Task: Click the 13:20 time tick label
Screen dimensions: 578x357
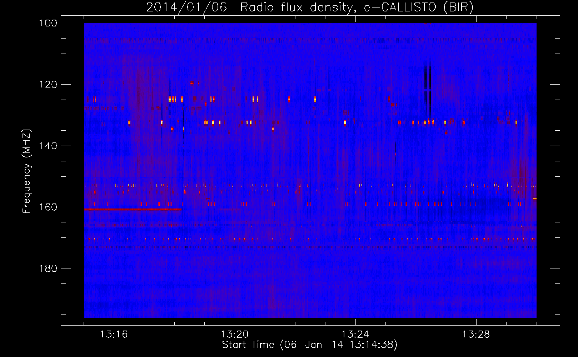Action: 234,335
